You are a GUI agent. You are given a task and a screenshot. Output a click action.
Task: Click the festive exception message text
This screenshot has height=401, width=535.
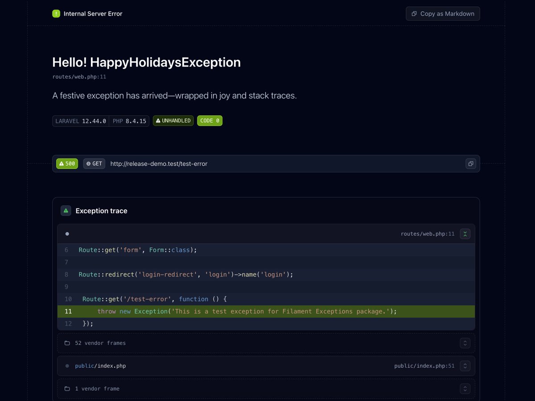pyautogui.click(x=174, y=96)
